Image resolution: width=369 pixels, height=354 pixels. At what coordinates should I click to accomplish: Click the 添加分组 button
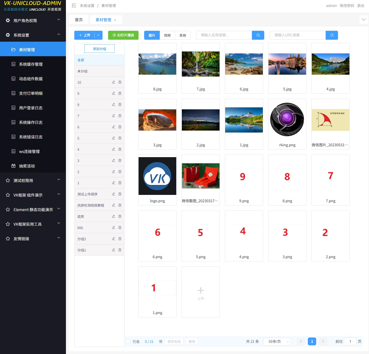(x=99, y=49)
